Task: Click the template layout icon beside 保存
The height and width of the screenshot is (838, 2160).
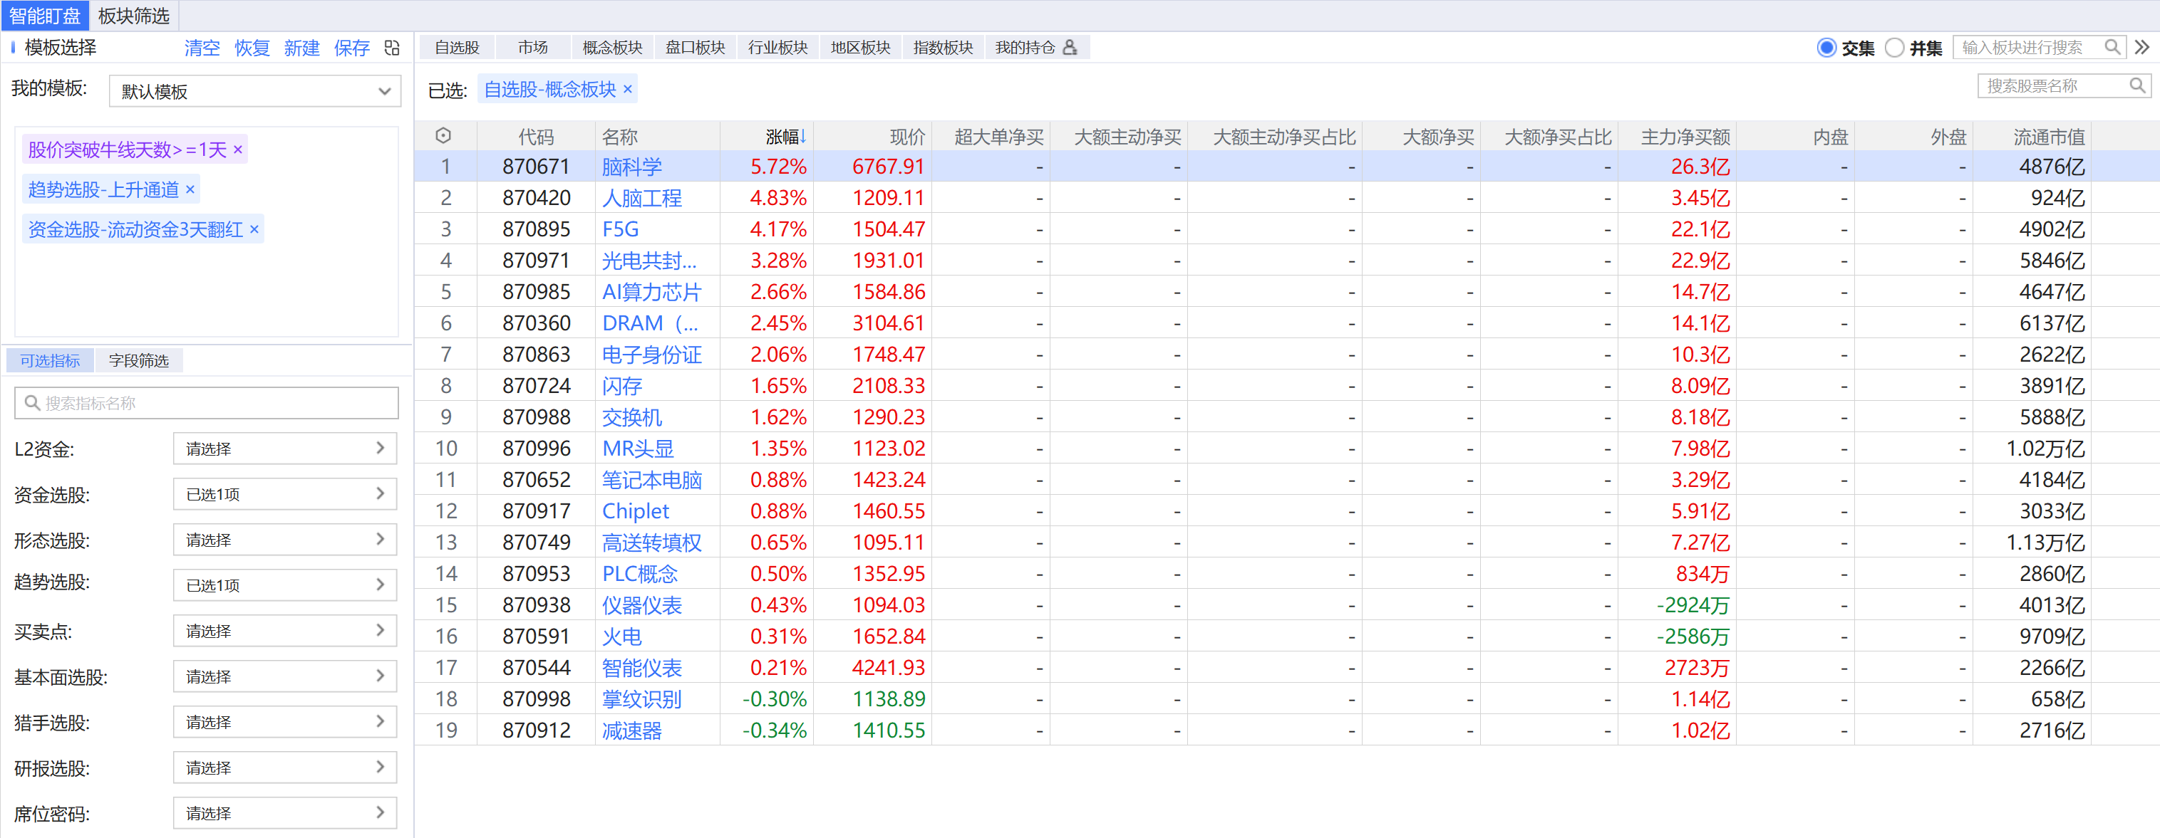Action: [391, 48]
